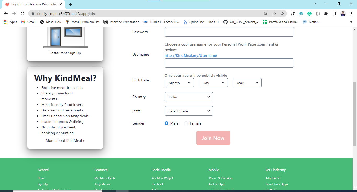357x192 pixels.
Task: Open the Year dropdown
Action: coord(247,83)
